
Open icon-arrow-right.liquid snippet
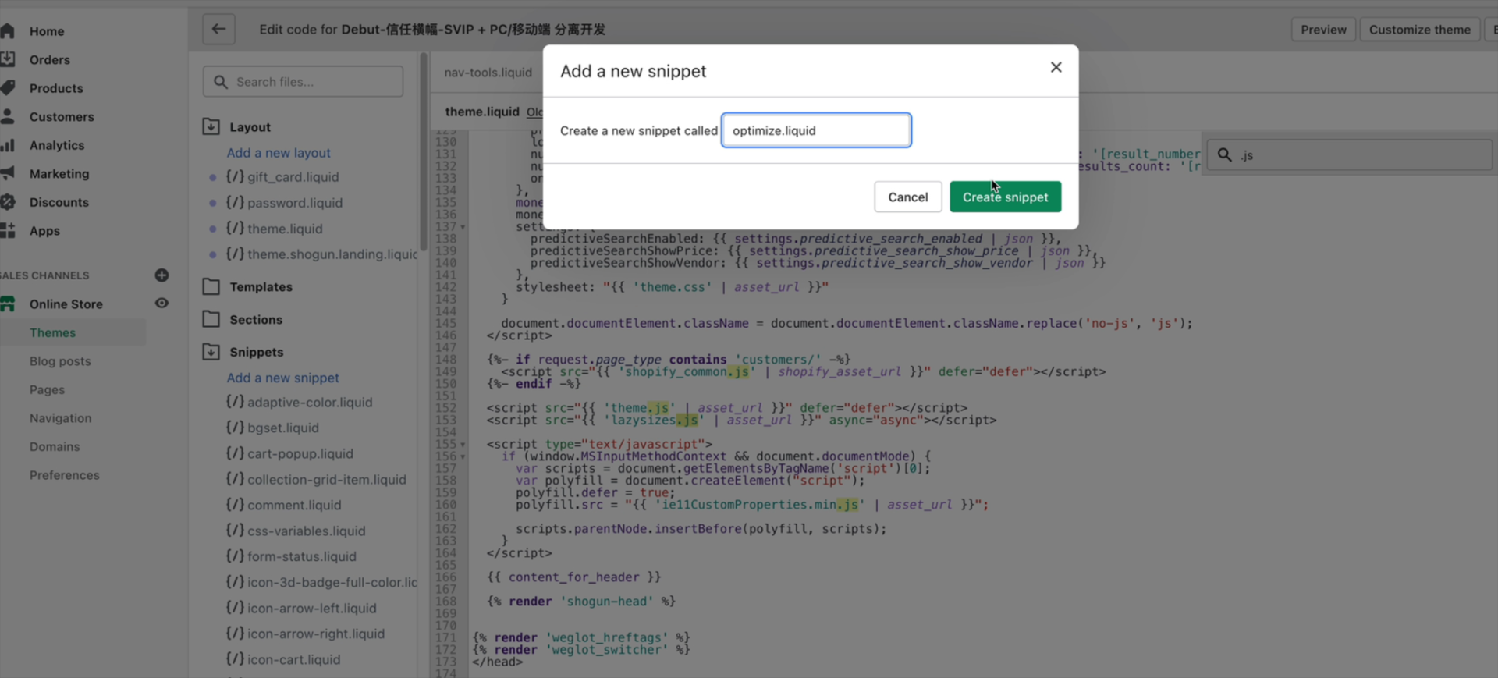315,634
